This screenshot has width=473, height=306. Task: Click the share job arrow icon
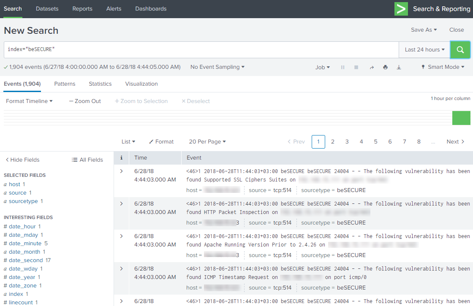(x=372, y=67)
